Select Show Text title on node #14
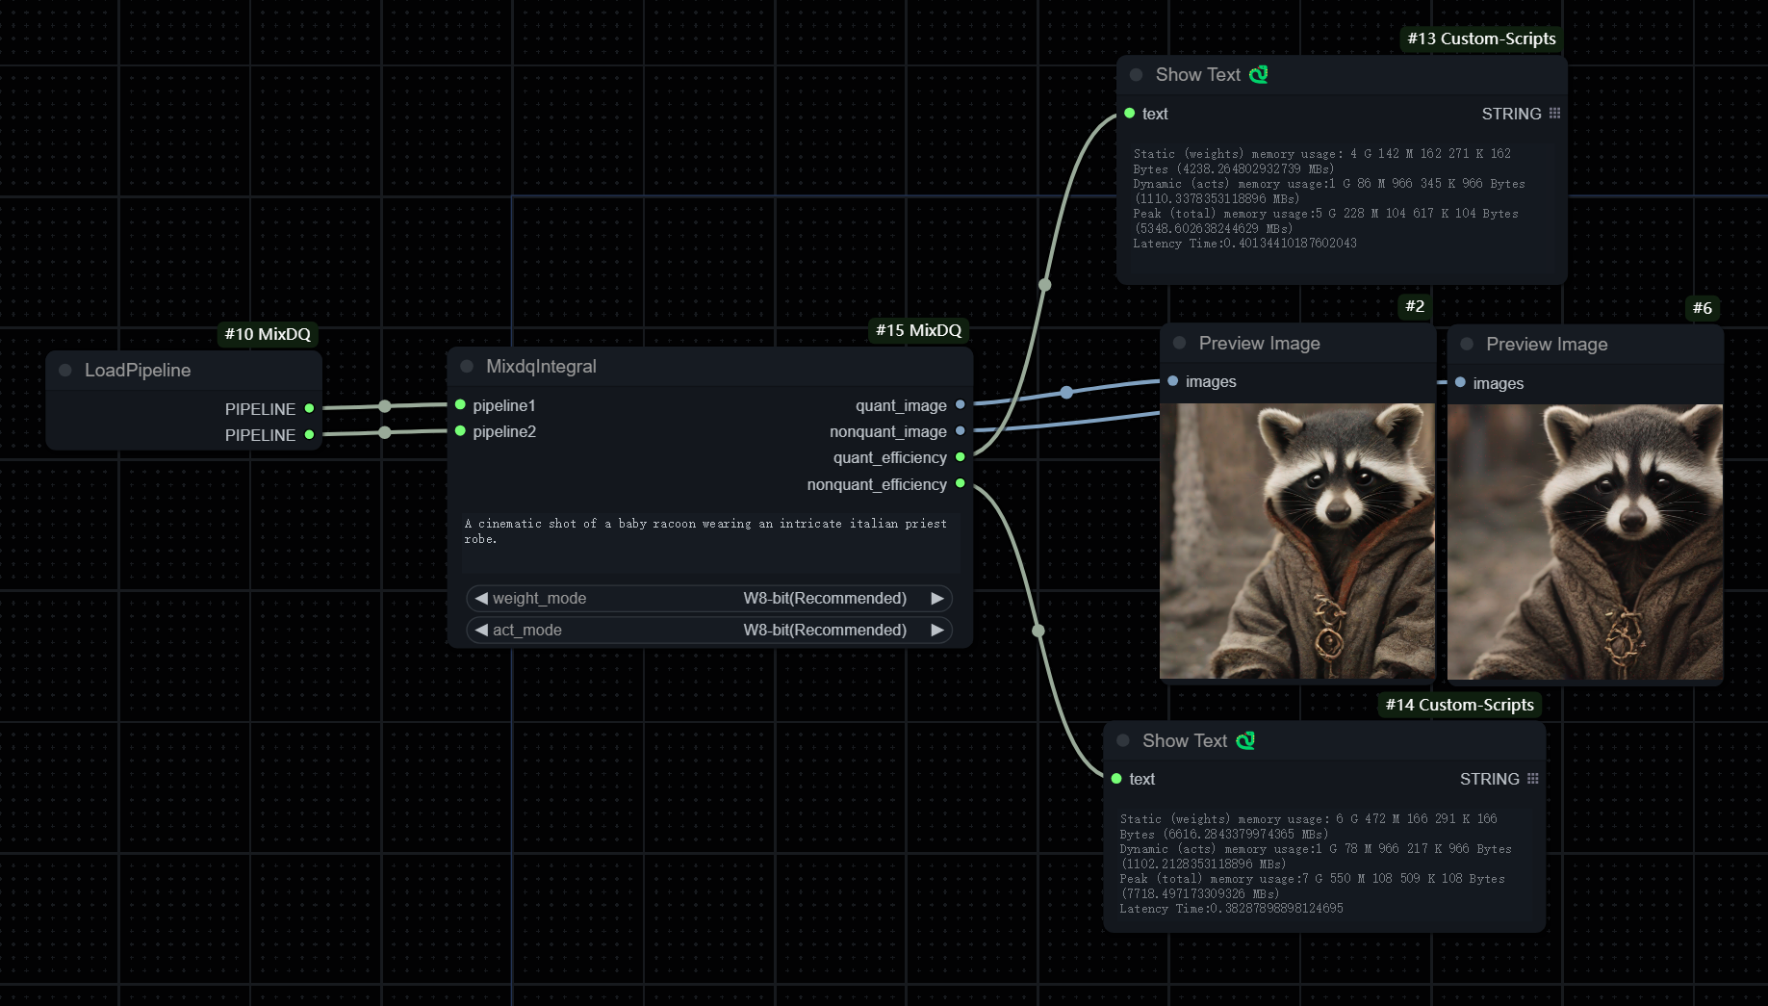 pos(1185,741)
